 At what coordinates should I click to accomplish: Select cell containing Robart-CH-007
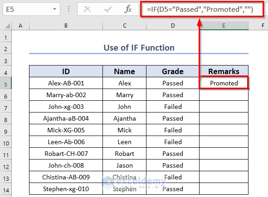coord(66,154)
